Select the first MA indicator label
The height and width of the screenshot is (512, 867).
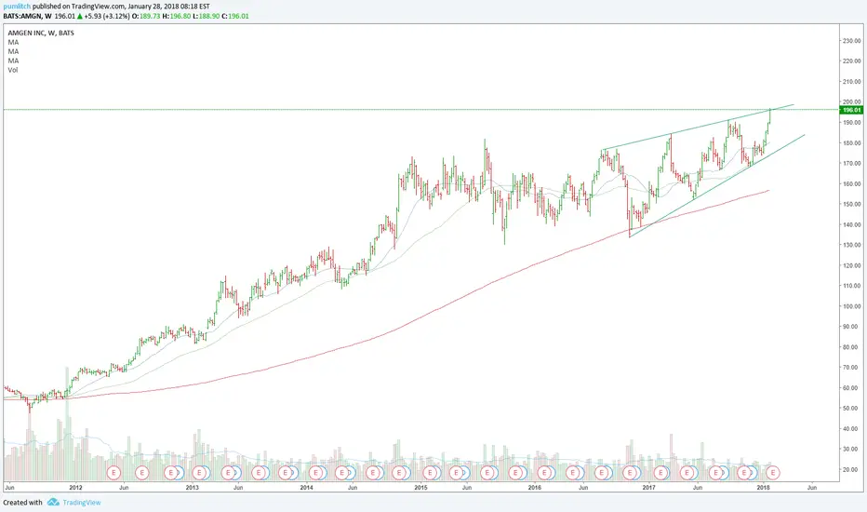[x=13, y=42]
